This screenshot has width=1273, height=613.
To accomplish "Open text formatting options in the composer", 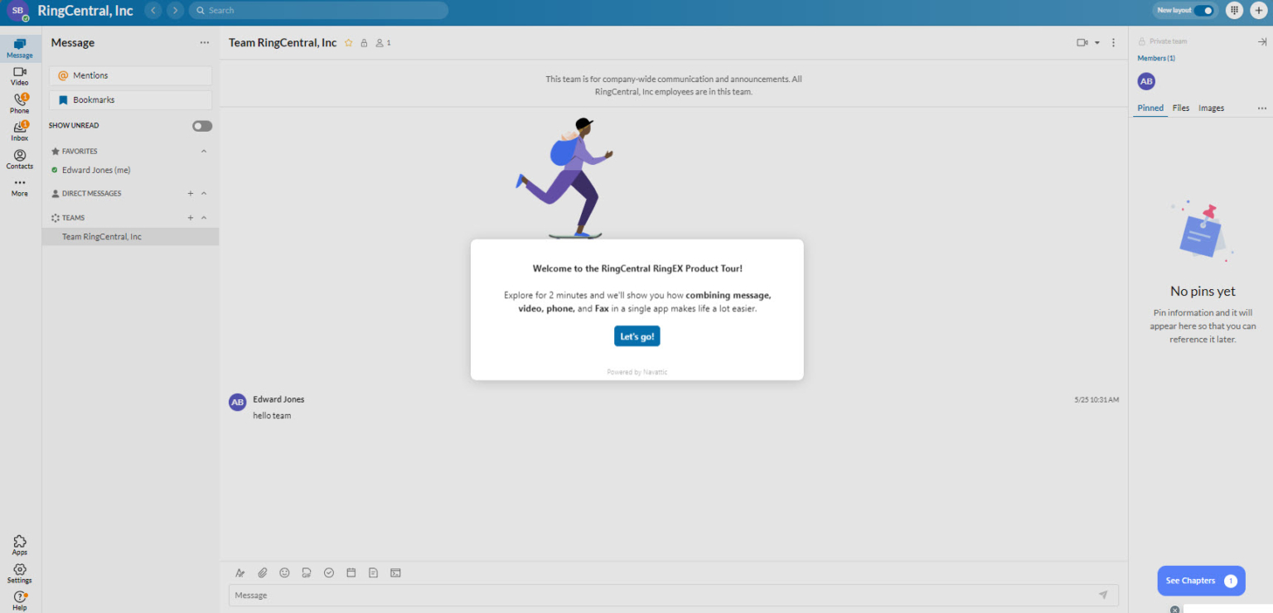I will click(240, 572).
